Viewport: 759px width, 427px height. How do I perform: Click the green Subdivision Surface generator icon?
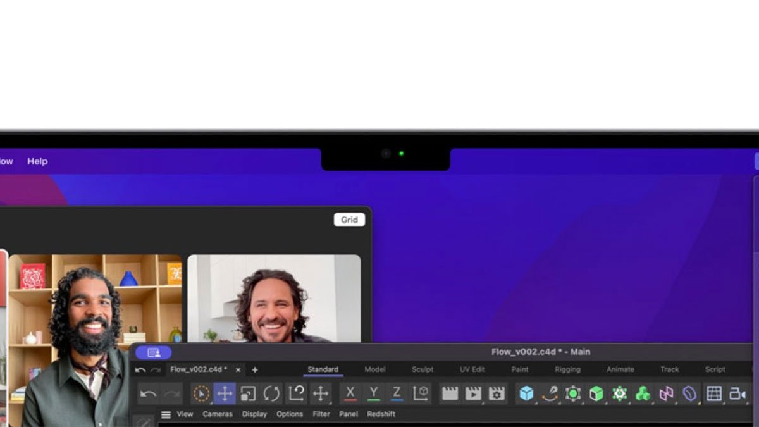[573, 393]
